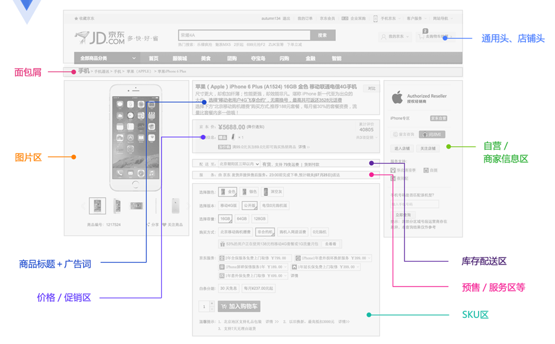The height and width of the screenshot is (344, 555).
Task: Click in the search box containing 荣耀4A
Action: coord(244,35)
